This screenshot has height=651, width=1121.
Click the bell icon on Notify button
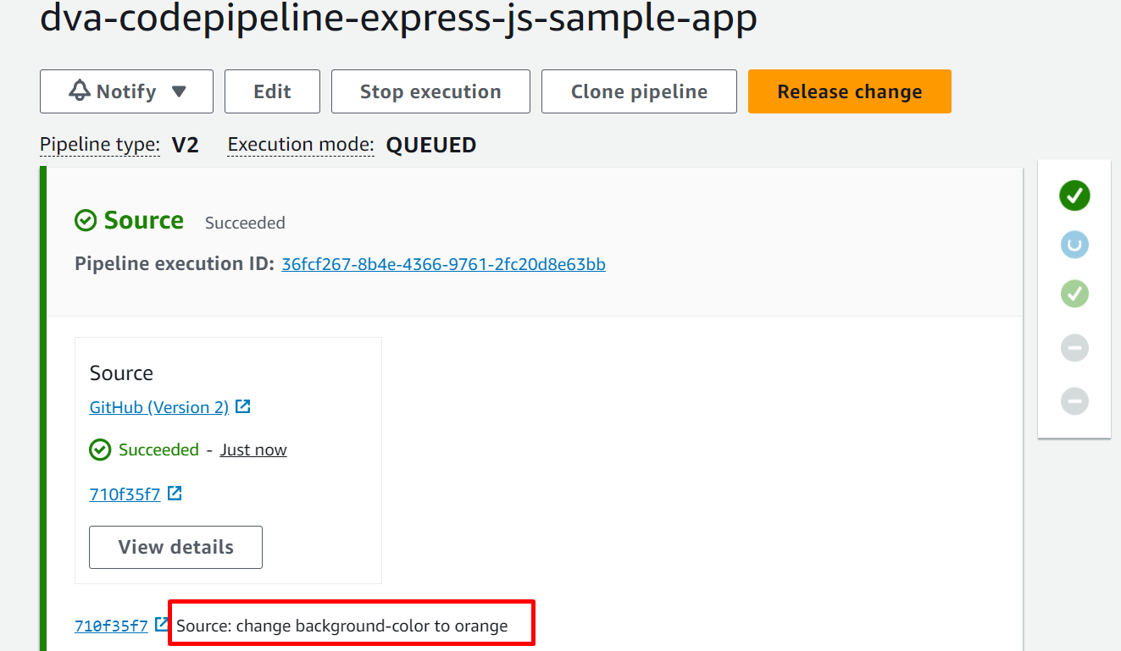(x=80, y=91)
